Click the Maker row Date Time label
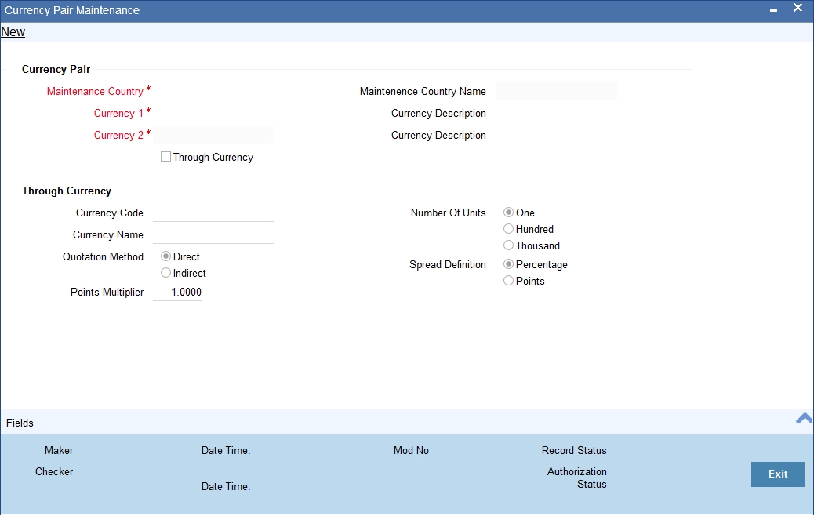This screenshot has height=516, width=814. 226,451
